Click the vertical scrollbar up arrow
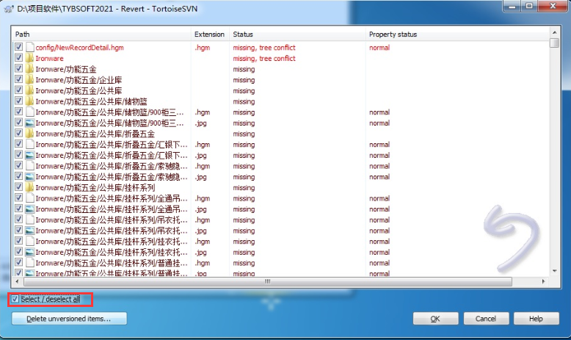The width and height of the screenshot is (571, 340). 554,32
